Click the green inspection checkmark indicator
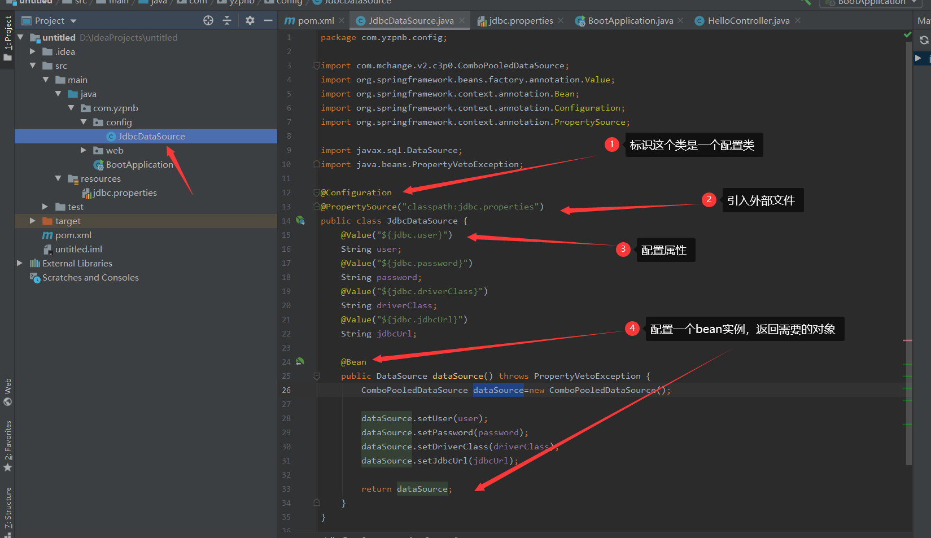The image size is (931, 538). click(907, 35)
